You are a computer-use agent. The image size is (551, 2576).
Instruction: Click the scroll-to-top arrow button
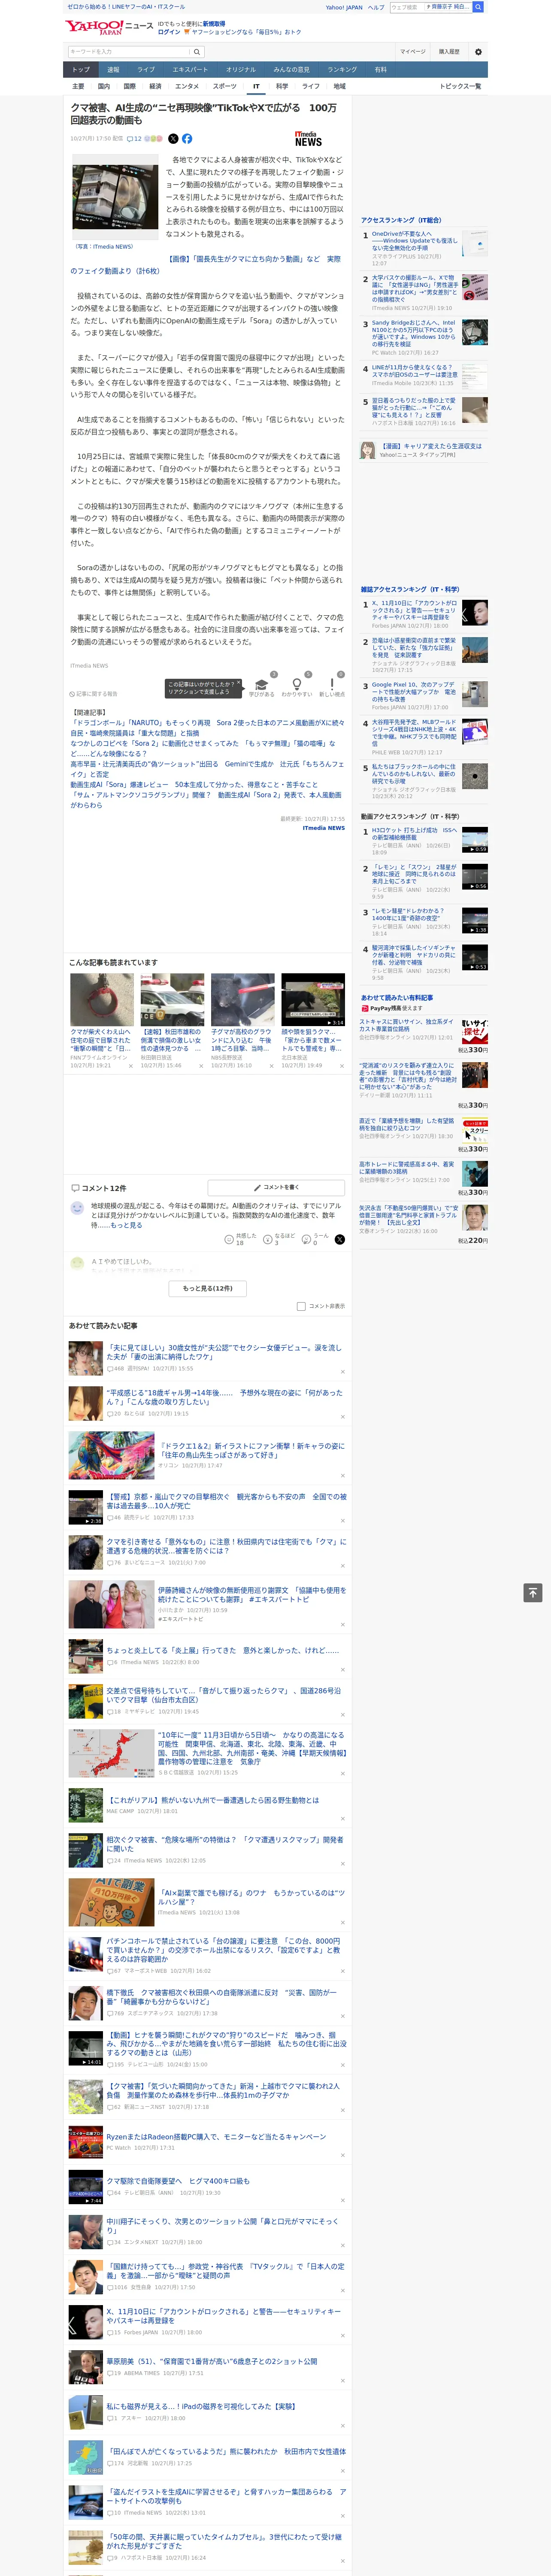[x=533, y=1593]
